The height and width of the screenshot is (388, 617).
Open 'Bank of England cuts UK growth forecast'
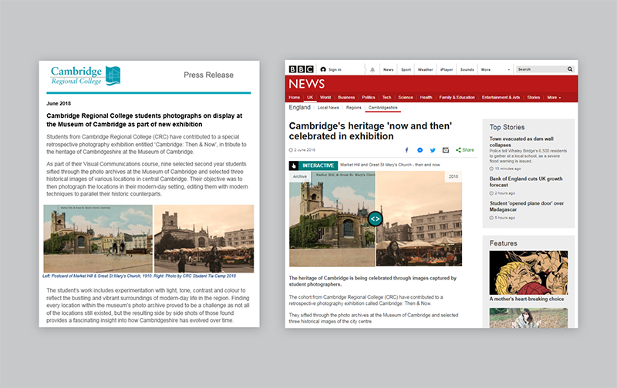point(526,182)
